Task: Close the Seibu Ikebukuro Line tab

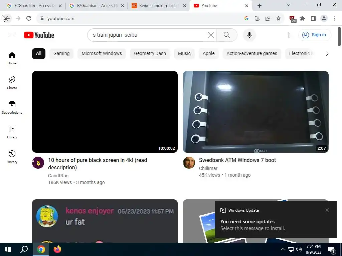Action: point(184,6)
